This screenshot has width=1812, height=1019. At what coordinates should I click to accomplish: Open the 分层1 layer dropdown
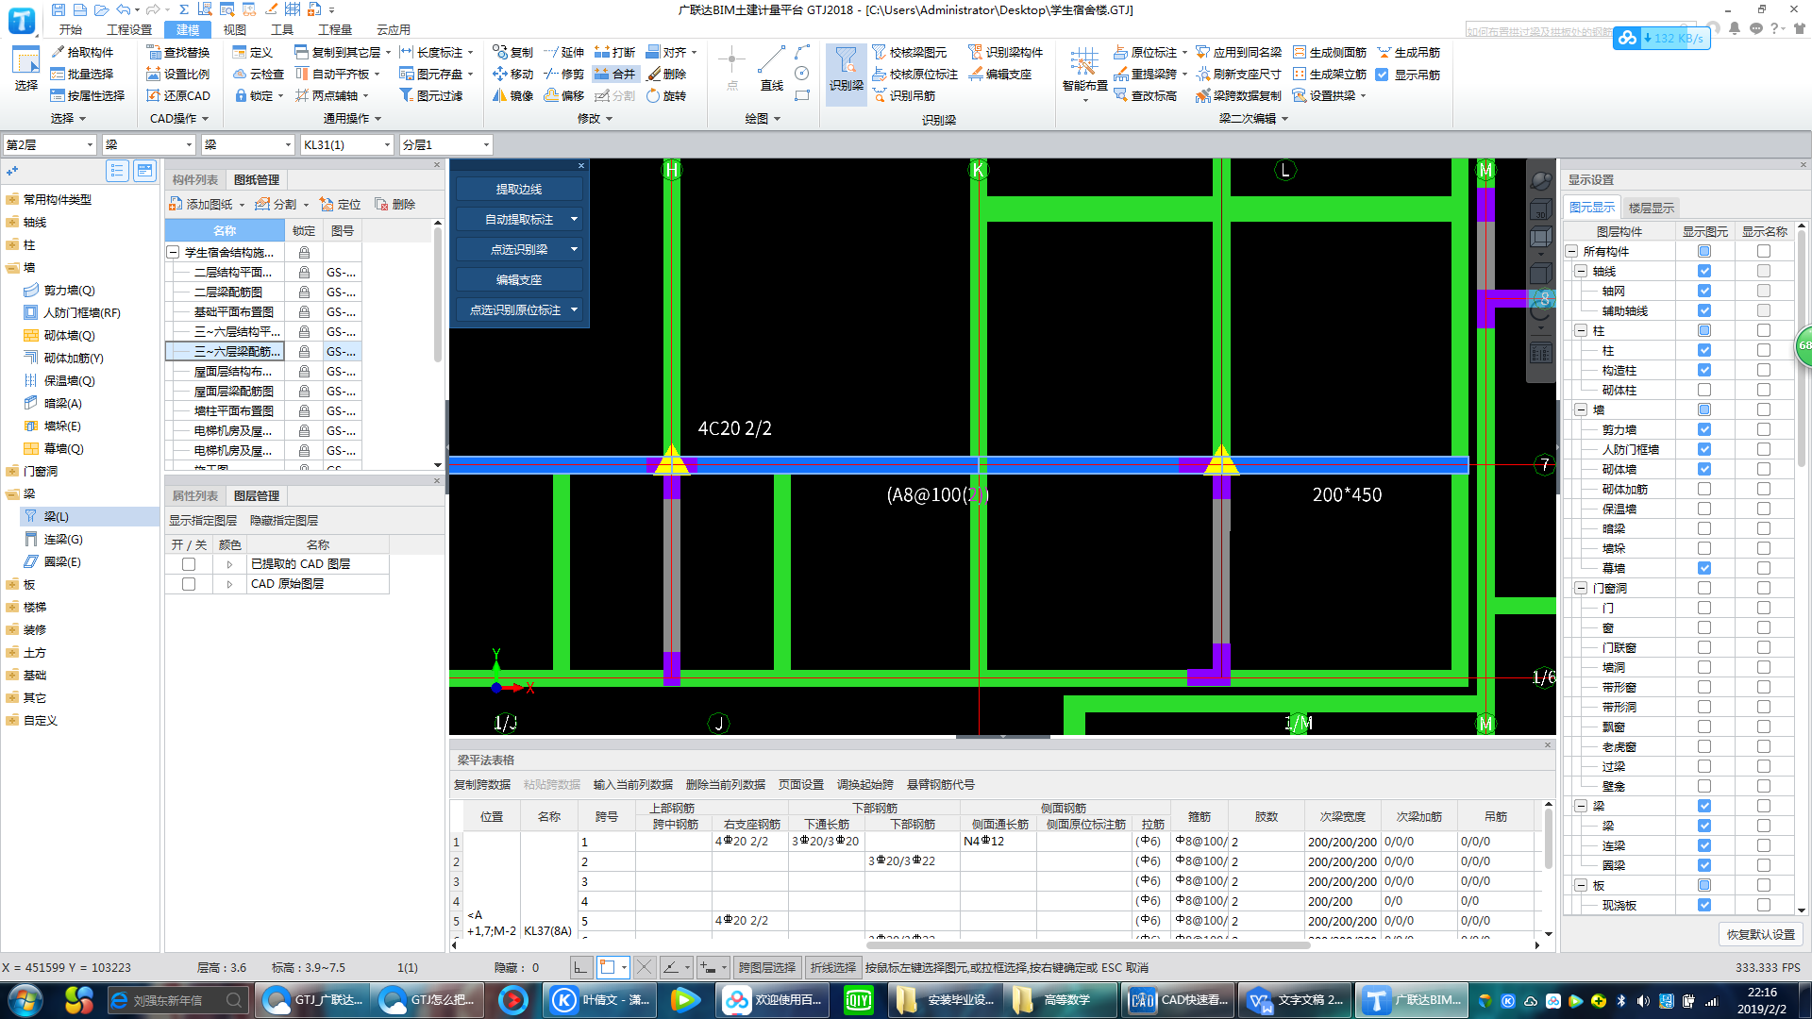(x=446, y=144)
